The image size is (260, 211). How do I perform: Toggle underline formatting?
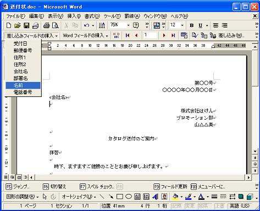(x=201, y=25)
